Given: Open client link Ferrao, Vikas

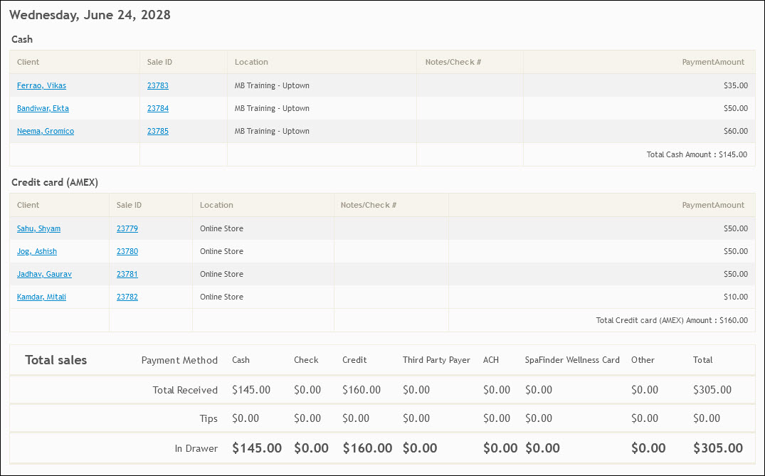Looking at the screenshot, I should pos(41,85).
